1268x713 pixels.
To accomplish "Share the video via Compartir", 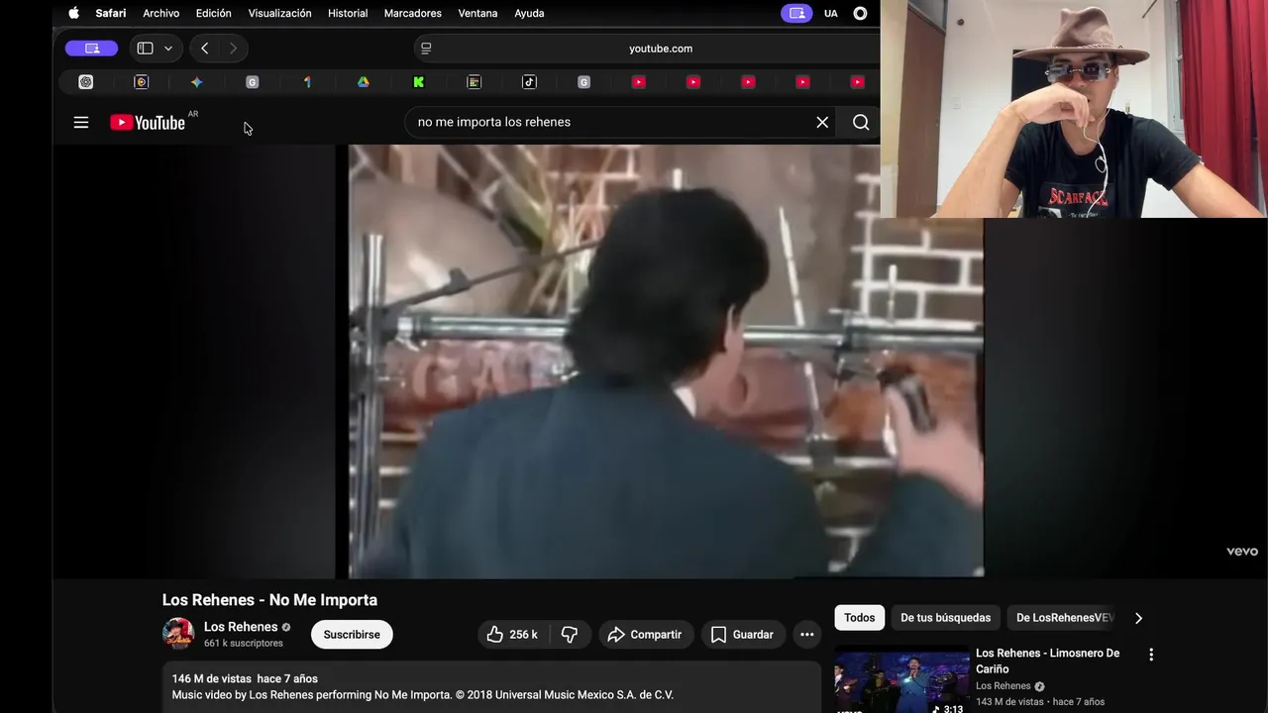I will pos(645,635).
